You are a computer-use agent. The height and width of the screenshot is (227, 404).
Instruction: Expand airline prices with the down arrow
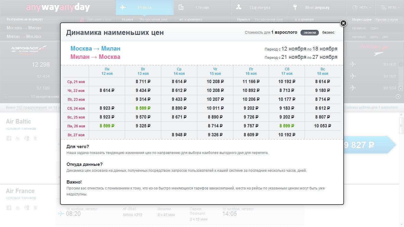click(x=401, y=88)
